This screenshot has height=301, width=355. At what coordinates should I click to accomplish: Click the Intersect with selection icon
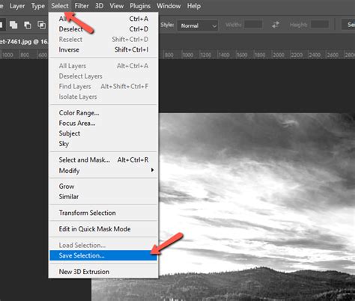point(41,25)
